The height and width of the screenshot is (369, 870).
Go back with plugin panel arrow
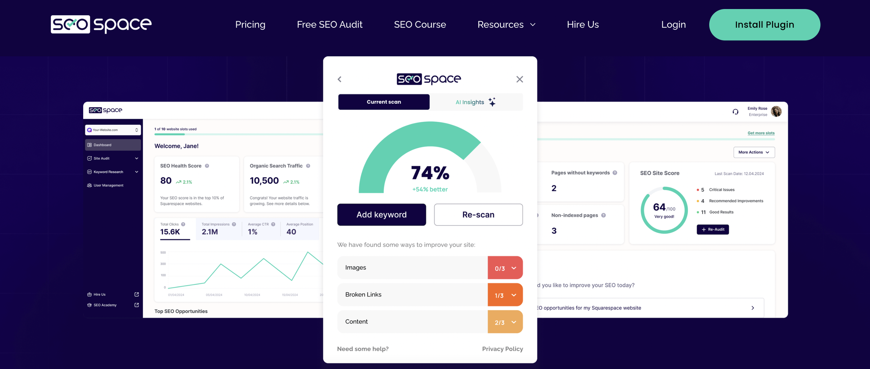pyautogui.click(x=340, y=79)
